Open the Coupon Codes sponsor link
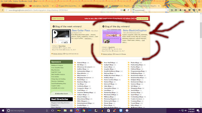The height and width of the screenshot is (113, 202). (56, 86)
